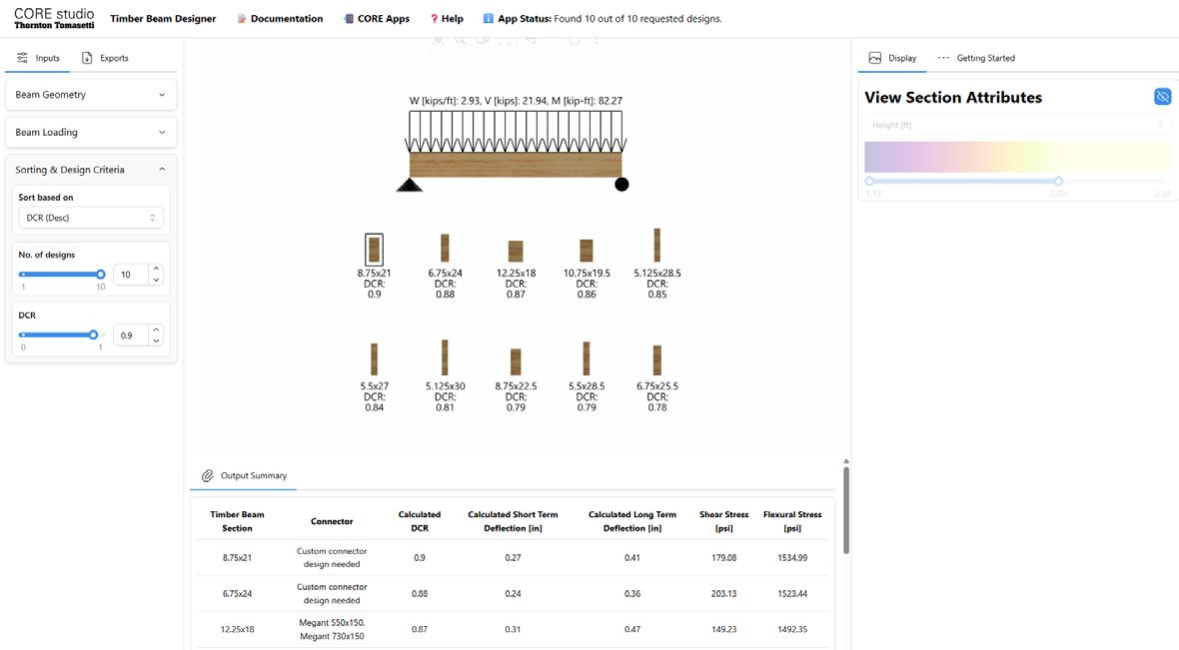Select the 10.75x19.5 beam section thumbnail

coord(587,251)
